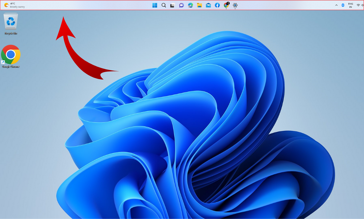364x219 pixels.
Task: Open ENG IN language switcher
Action: coord(351,5)
